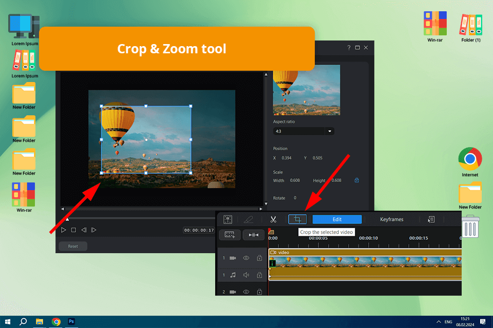
Task: Click the 00:00:10 mark on timeline ruler
Action: (x=368, y=238)
